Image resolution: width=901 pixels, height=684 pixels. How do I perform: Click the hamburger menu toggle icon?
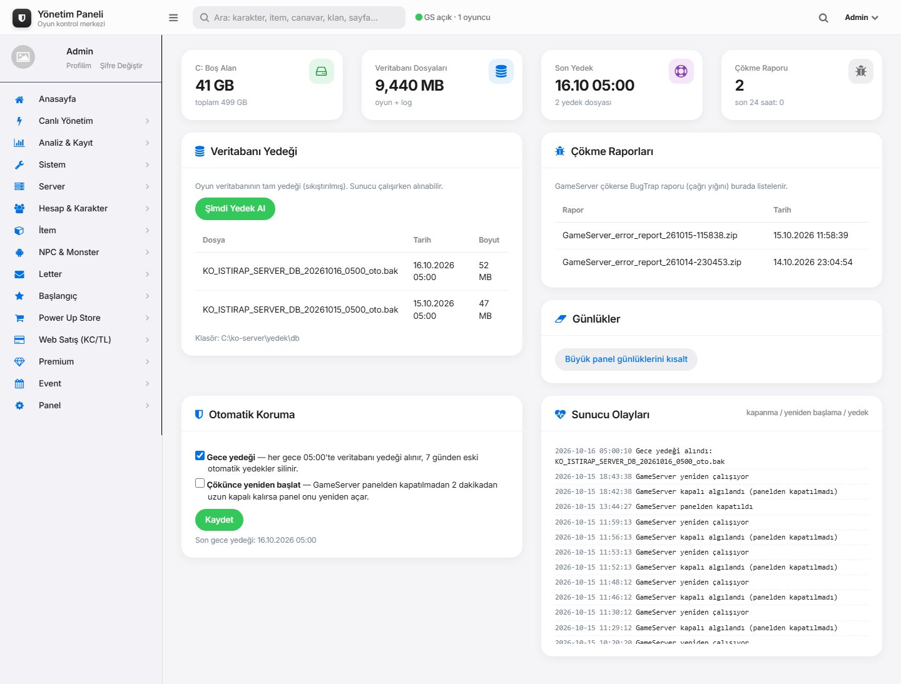[x=173, y=18]
